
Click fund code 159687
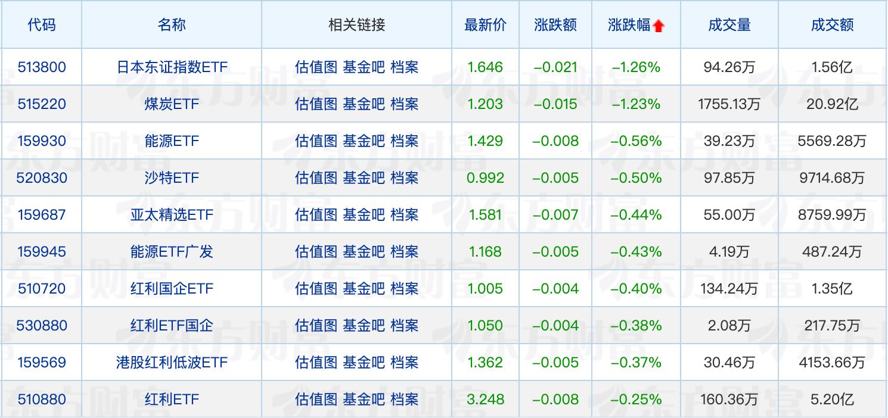42,215
